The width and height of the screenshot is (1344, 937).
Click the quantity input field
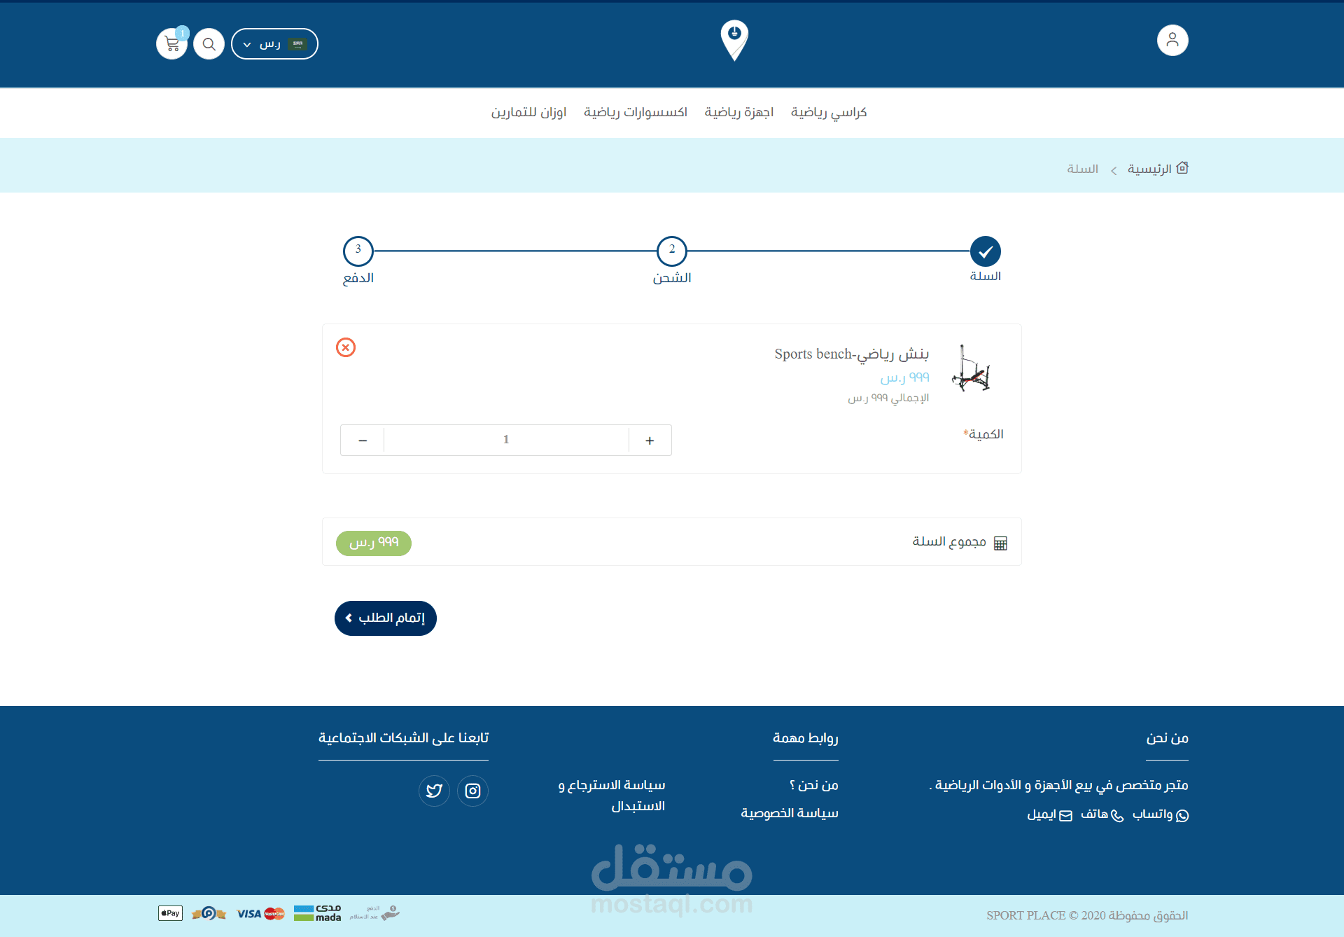click(x=506, y=440)
